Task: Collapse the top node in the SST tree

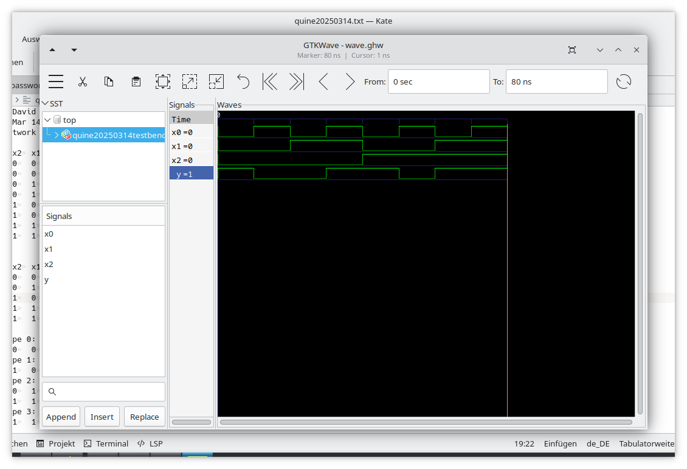Action: [x=47, y=120]
